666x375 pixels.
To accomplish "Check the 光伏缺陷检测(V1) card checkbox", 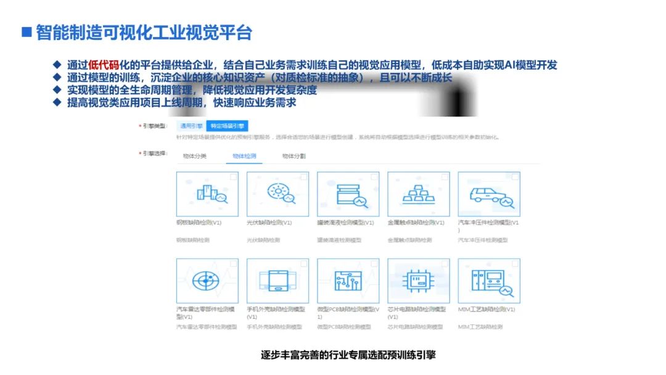I will tap(303, 176).
